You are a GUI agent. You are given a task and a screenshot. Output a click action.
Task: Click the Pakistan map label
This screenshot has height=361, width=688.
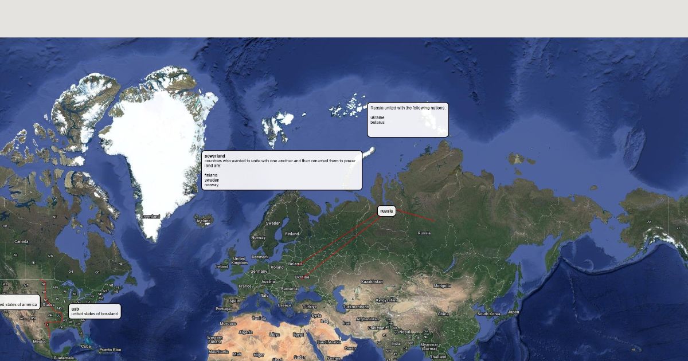(377, 328)
